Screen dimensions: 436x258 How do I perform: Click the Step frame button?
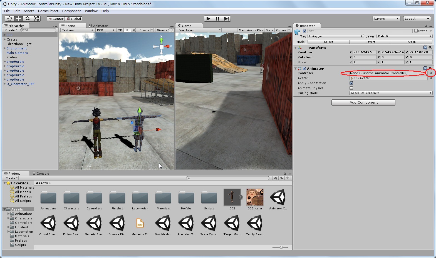[x=226, y=19]
